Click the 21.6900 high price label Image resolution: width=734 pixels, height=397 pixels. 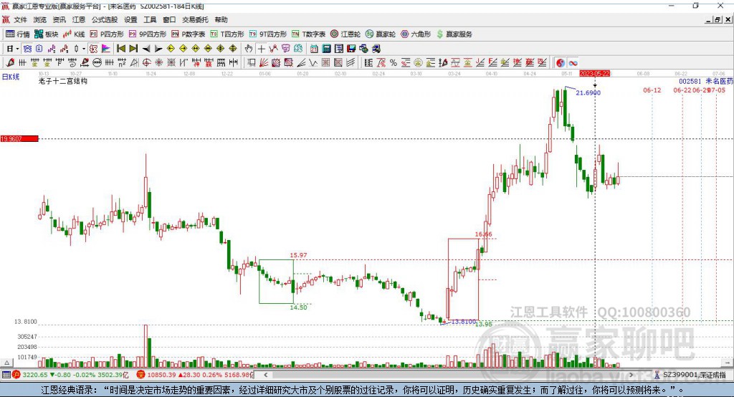tap(588, 92)
